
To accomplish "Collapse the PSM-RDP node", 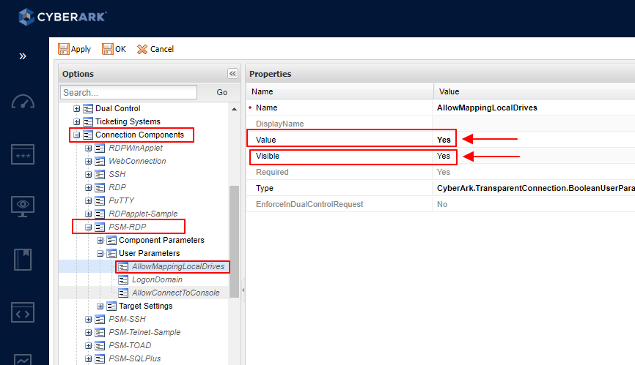I will pyautogui.click(x=88, y=227).
